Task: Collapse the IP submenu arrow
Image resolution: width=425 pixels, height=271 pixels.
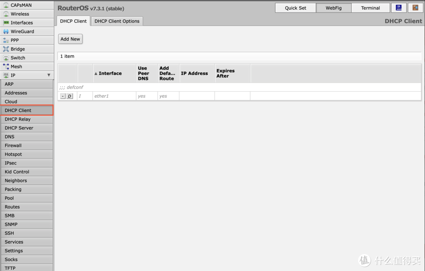Action: tap(49, 75)
